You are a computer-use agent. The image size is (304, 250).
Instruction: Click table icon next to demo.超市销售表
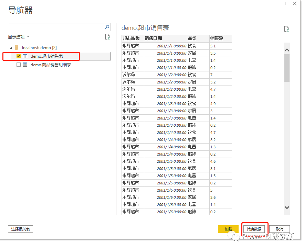coord(25,56)
